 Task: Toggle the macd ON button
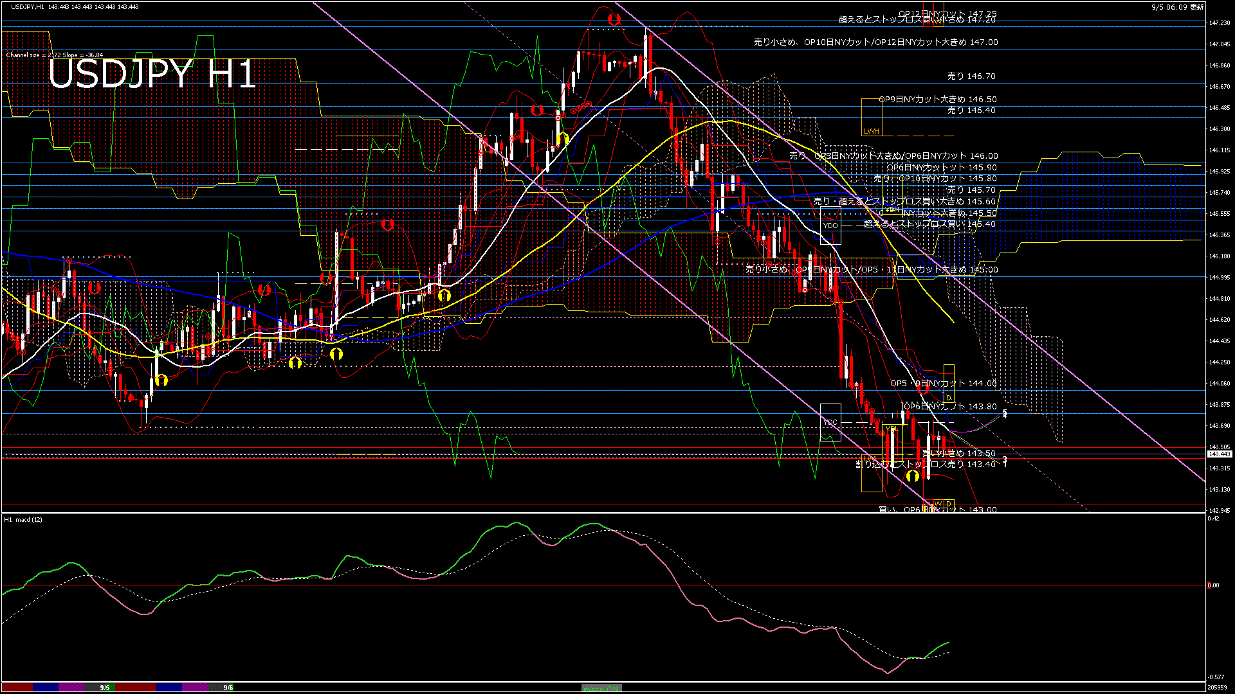[x=601, y=688]
